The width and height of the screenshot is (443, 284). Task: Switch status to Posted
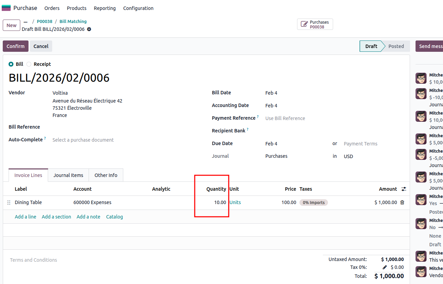click(396, 46)
